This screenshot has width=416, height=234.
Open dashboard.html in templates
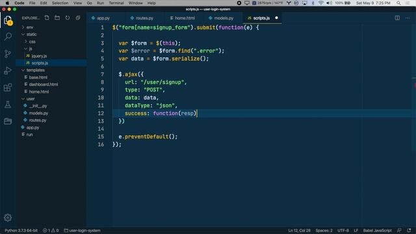44,84
